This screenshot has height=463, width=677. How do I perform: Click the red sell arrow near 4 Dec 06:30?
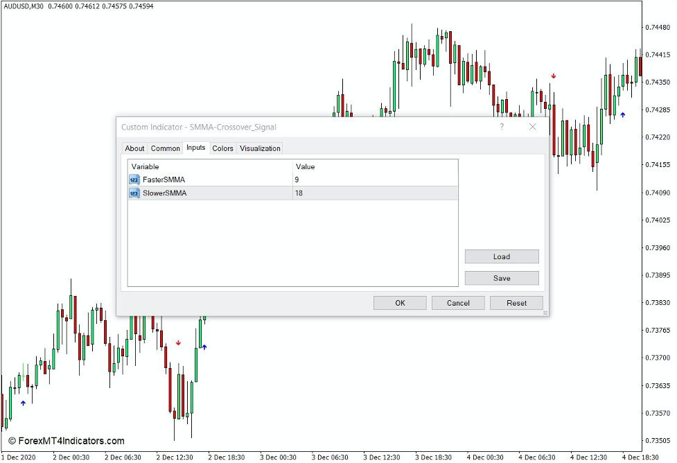click(x=552, y=76)
